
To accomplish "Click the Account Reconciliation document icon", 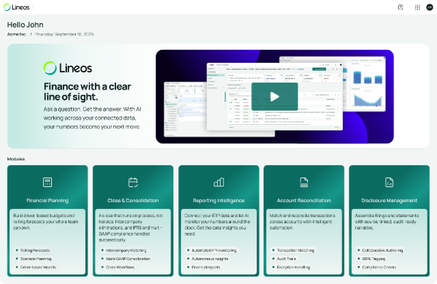I will (x=304, y=182).
